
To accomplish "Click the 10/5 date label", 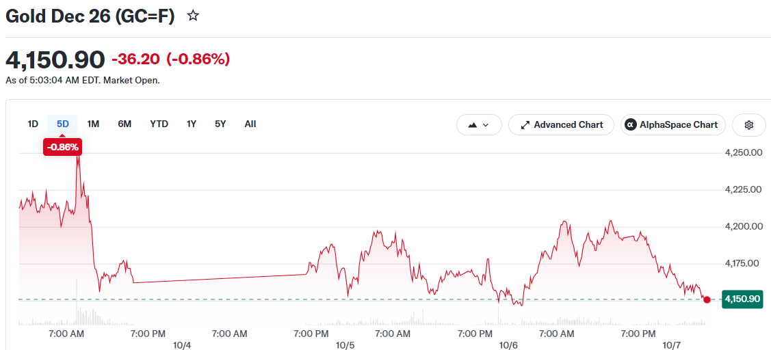I will click(345, 345).
